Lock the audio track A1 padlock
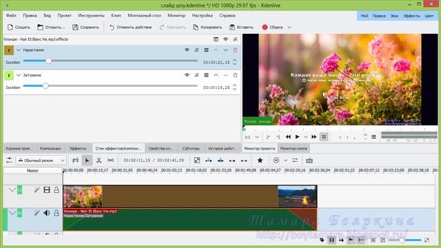 tap(57, 213)
